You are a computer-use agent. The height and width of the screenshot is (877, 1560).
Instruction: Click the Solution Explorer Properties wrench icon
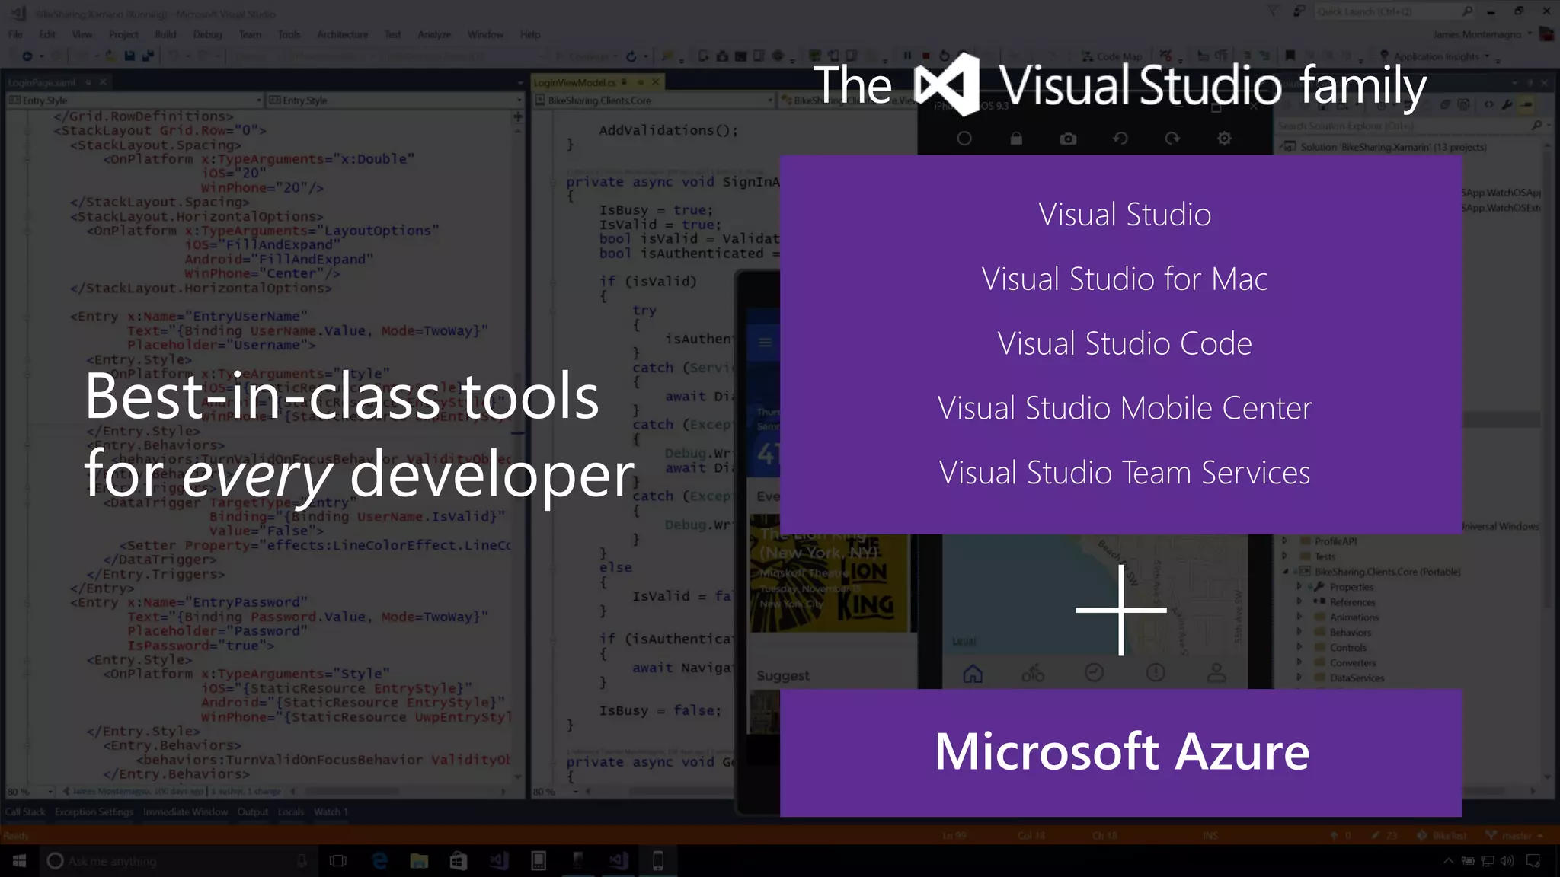pos(1507,104)
